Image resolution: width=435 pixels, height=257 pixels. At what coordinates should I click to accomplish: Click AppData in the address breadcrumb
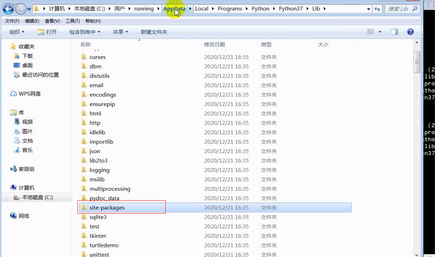click(174, 9)
